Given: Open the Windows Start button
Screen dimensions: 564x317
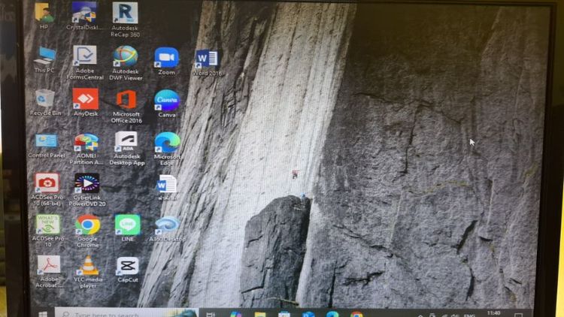Looking at the screenshot, I should click(43, 314).
